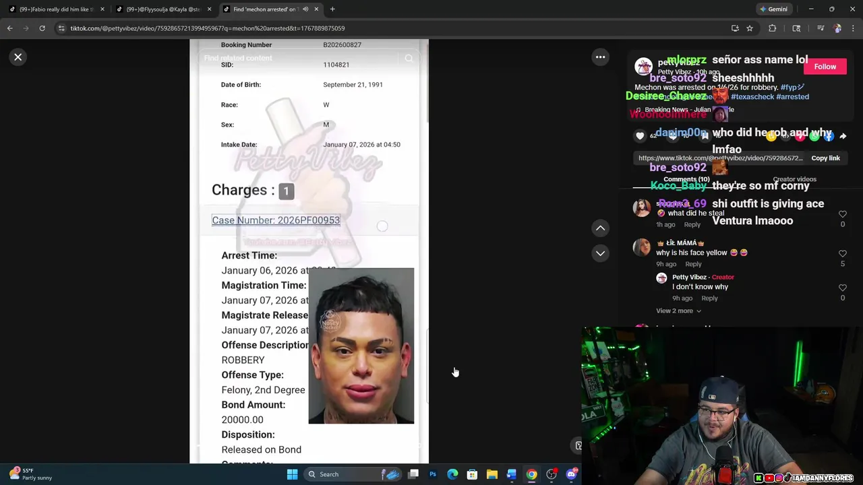Image resolution: width=863 pixels, height=485 pixels.
Task: Open Word from the taskbar
Action: [512, 474]
